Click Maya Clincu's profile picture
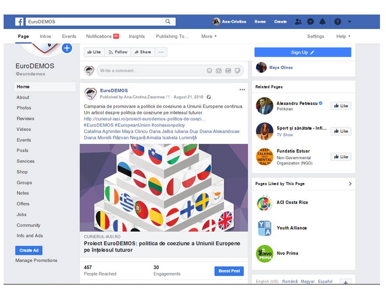 click(x=261, y=67)
